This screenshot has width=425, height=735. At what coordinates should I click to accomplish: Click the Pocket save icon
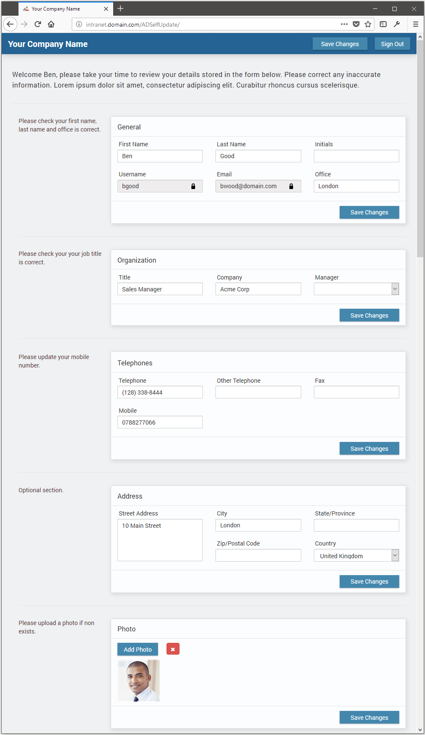356,24
